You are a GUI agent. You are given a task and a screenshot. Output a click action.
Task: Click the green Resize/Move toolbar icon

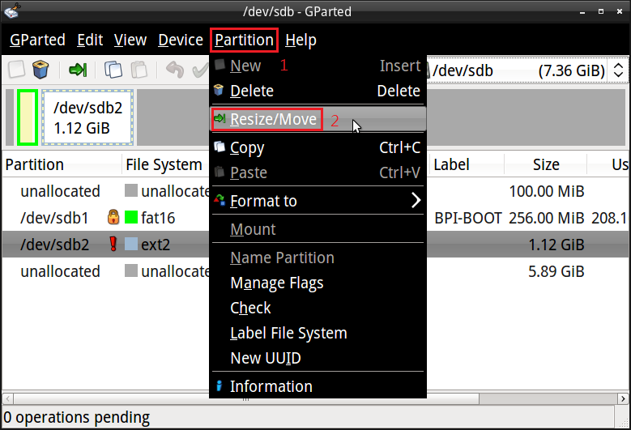pos(78,70)
